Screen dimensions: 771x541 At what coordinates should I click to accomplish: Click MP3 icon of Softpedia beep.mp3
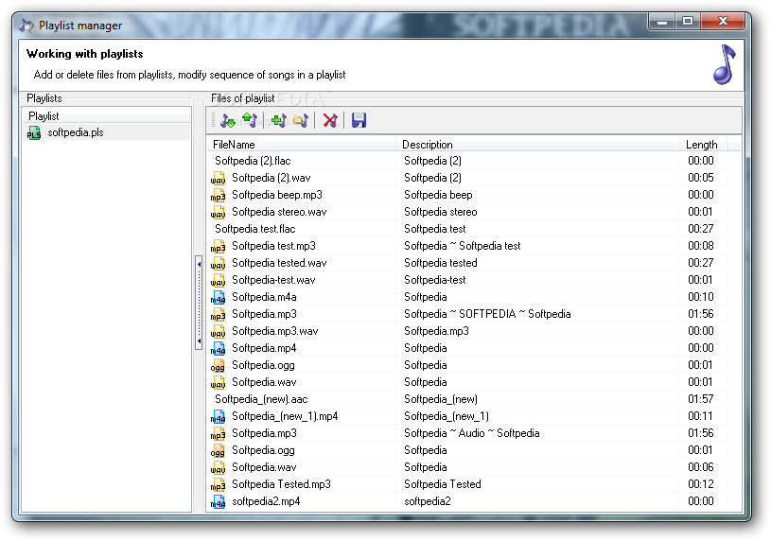pyautogui.click(x=218, y=195)
